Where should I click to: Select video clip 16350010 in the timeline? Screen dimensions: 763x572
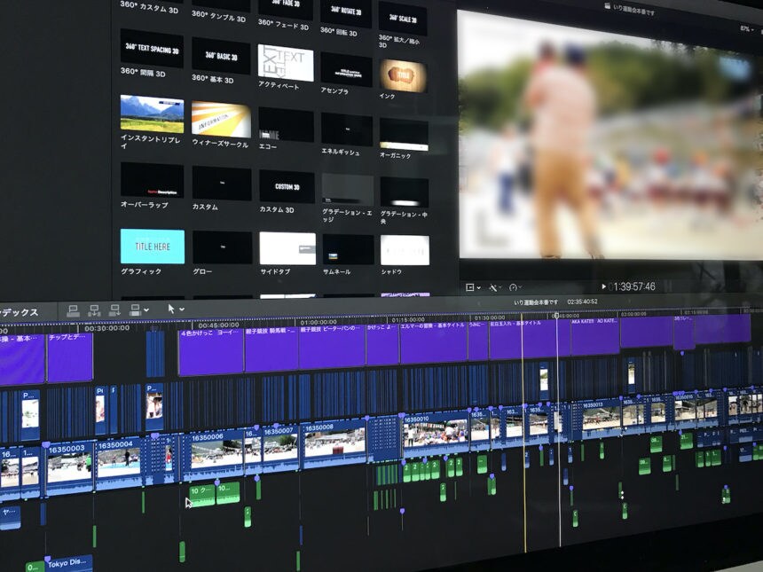436,433
